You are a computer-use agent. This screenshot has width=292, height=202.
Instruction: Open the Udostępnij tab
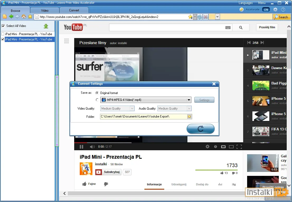179,185
